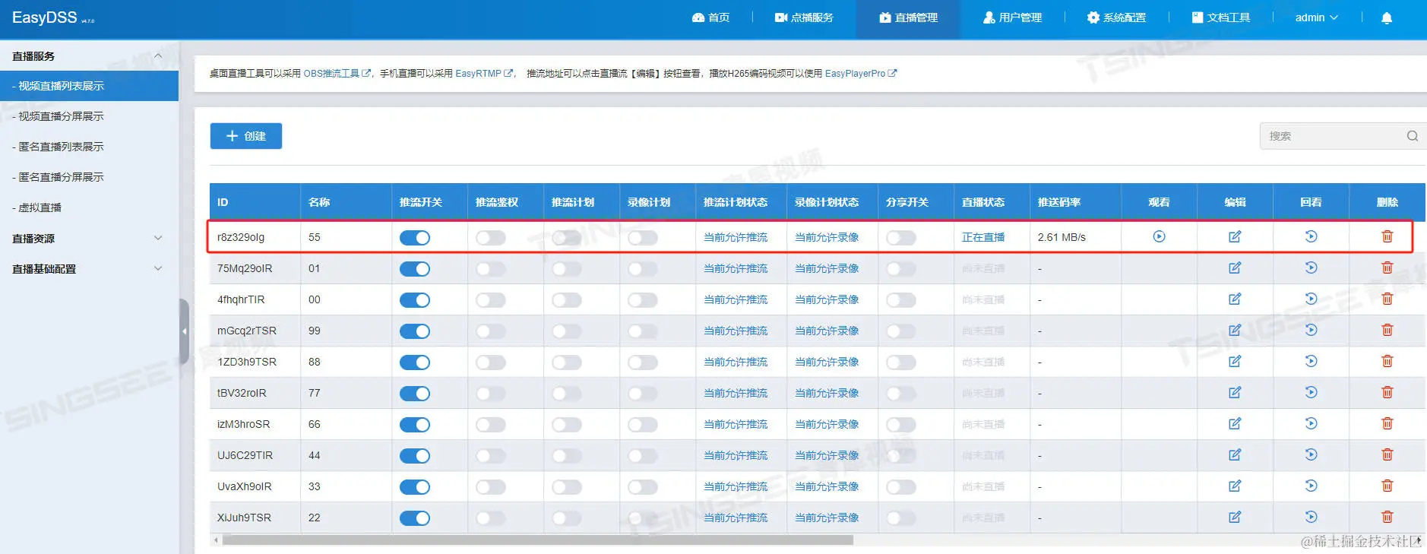
Task: Open 用户管理 in the top navigation
Action: pyautogui.click(x=1012, y=17)
